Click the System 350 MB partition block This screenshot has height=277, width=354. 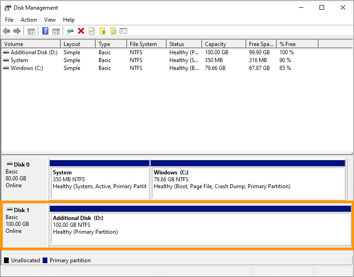click(x=99, y=179)
